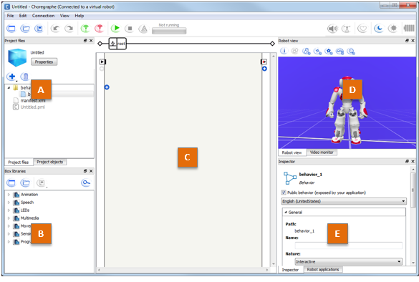The height and width of the screenshot is (282, 419).
Task: Click the Not running progress bar
Action: (x=169, y=31)
